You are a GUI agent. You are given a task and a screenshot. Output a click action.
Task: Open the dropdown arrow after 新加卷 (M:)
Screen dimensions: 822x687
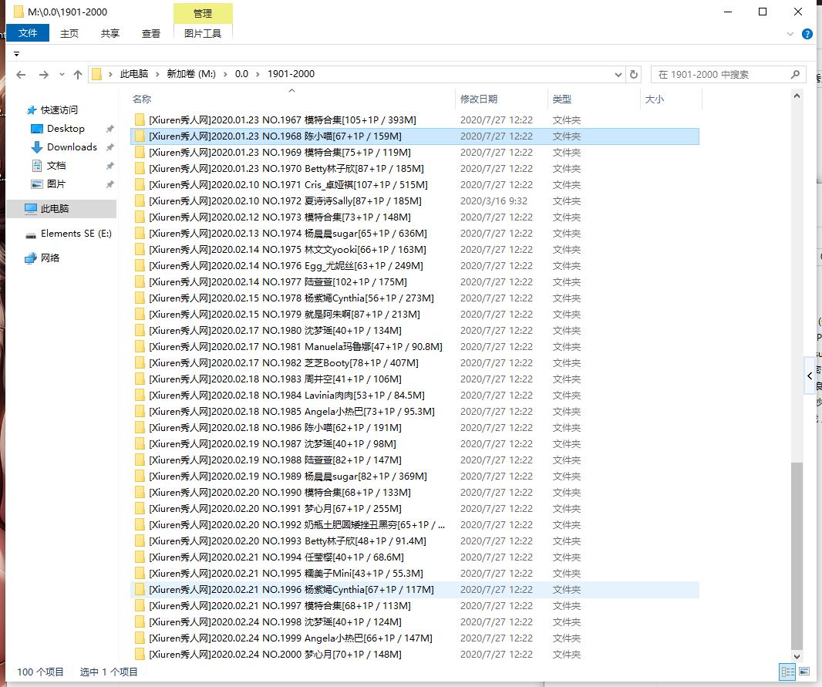(x=225, y=75)
